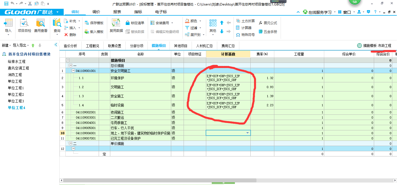Collapse the 单价措施 group

(x=71, y=144)
